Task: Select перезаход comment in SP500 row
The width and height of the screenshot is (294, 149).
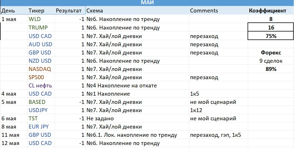Action: pos(218,77)
